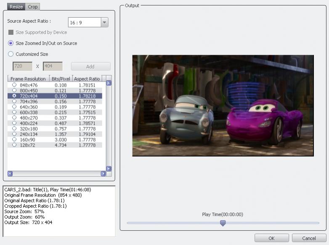
Task: Switch to the Resize tab
Action: [16, 7]
